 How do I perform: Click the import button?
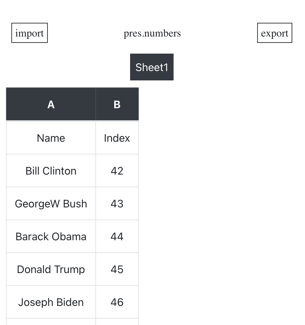[29, 33]
